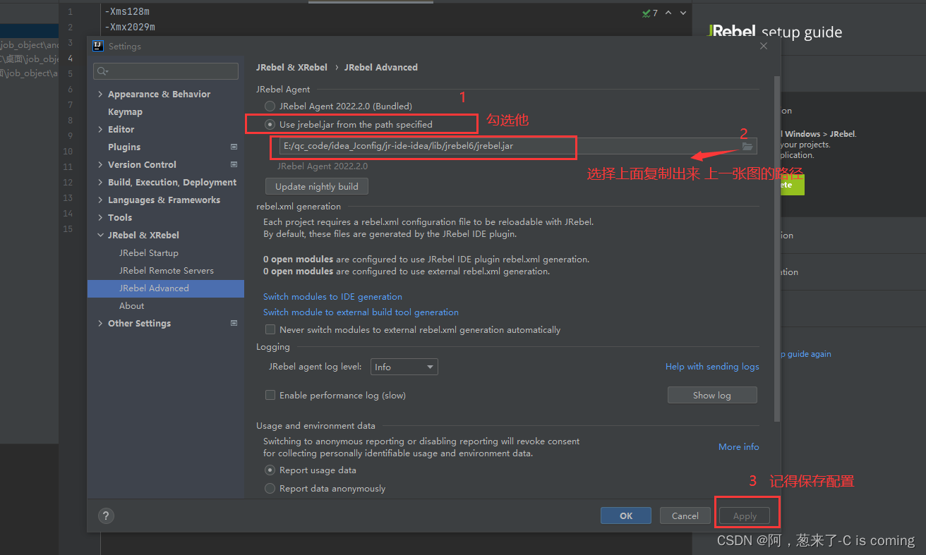Viewport: 926px width, 555px height.
Task: Open the More info link
Action: click(739, 446)
